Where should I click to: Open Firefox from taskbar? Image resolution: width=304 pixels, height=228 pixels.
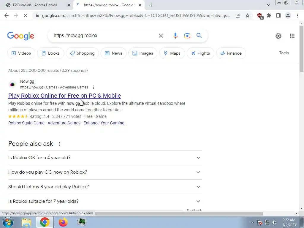click(x=63, y=222)
